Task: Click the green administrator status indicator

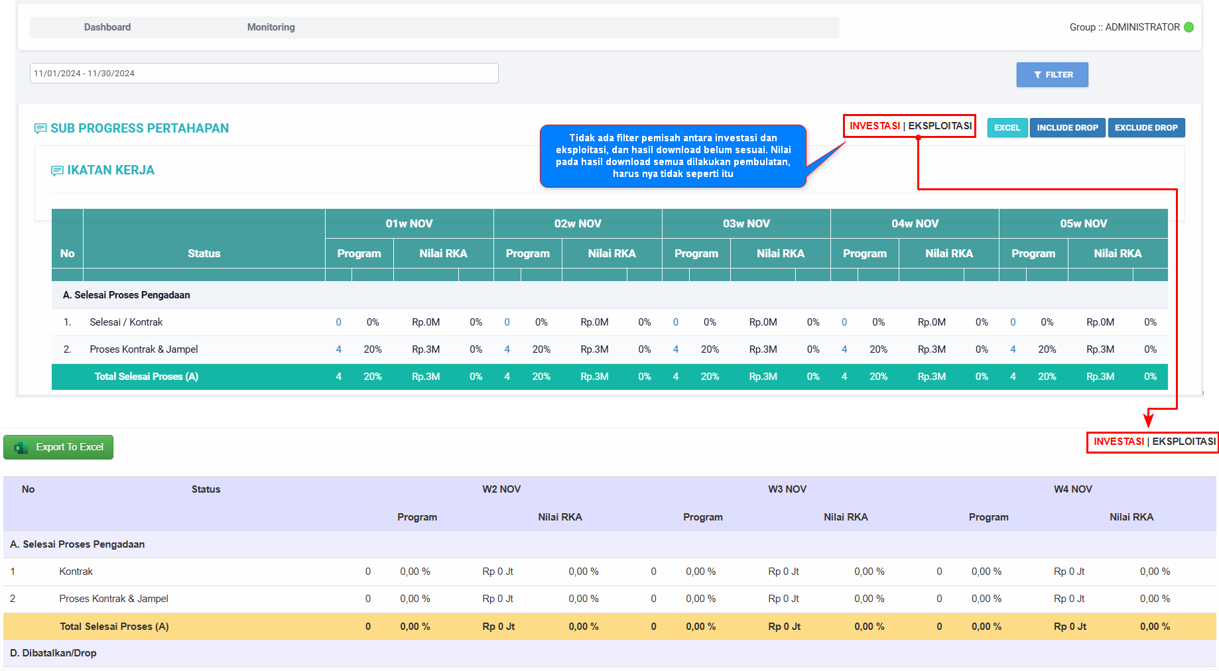Action: click(x=1188, y=27)
